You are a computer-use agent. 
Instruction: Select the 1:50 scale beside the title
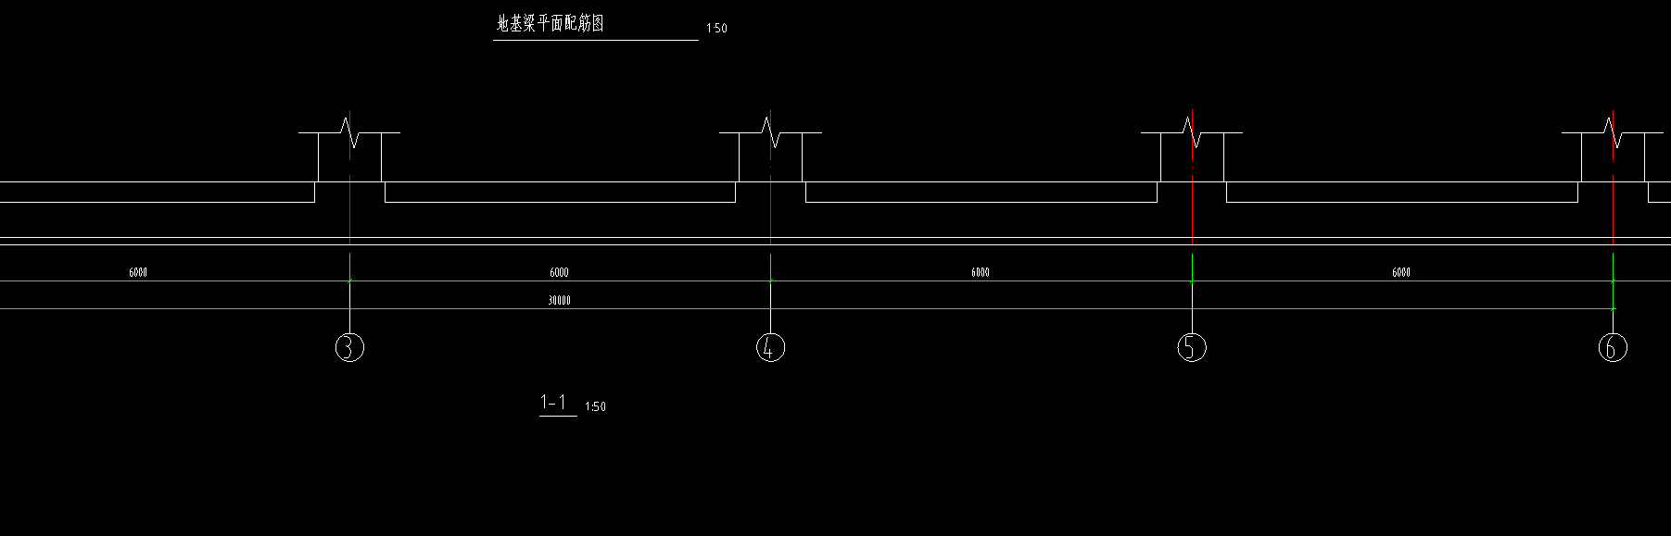(x=716, y=29)
